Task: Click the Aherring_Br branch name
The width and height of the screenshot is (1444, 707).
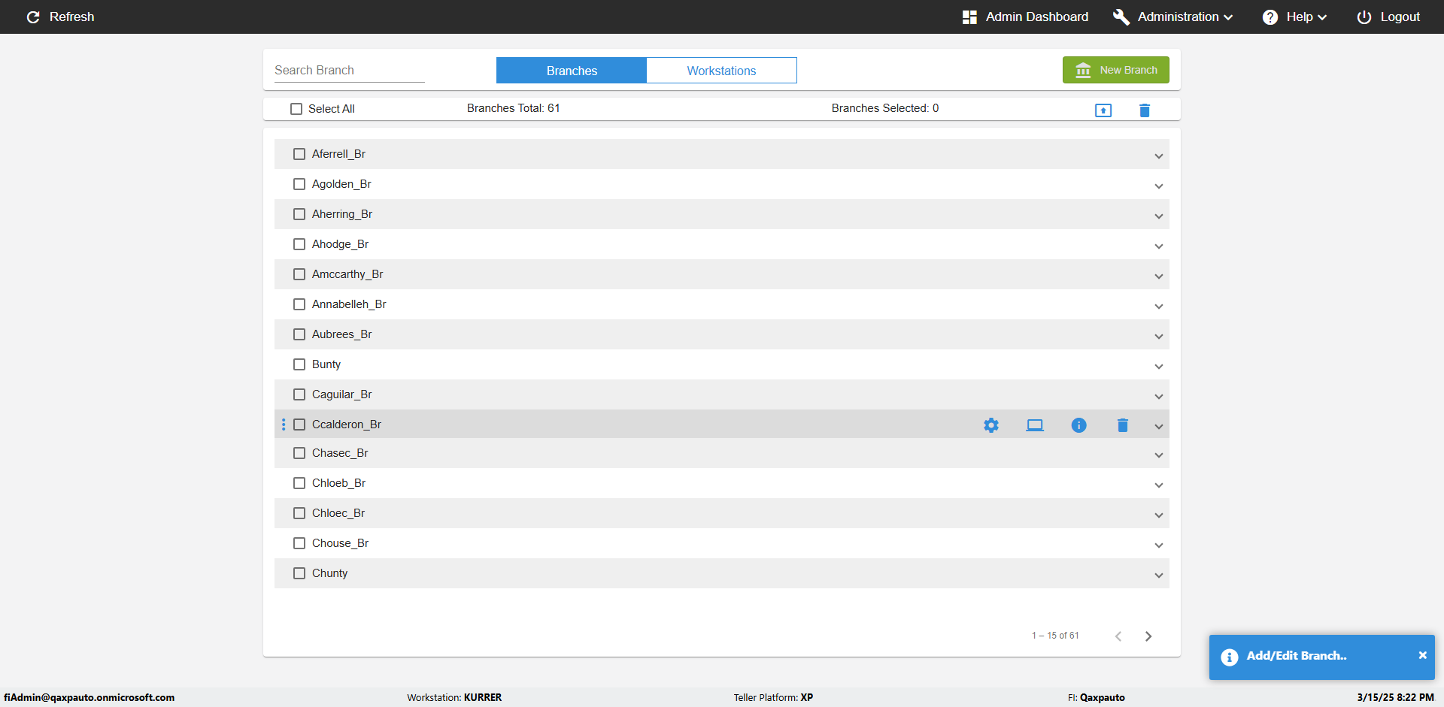Action: coord(342,214)
